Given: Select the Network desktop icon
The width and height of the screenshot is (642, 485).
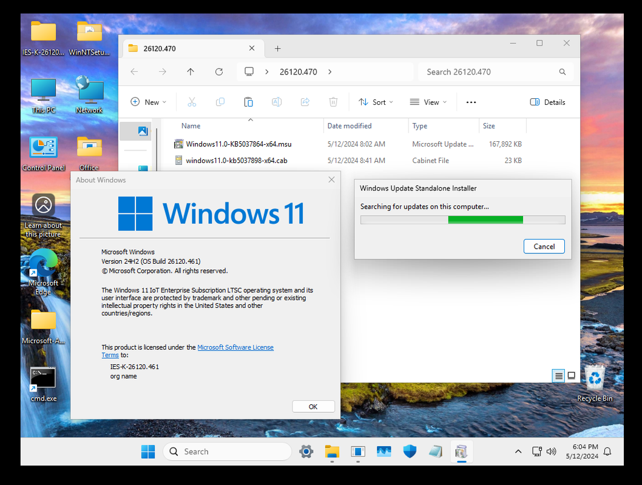Looking at the screenshot, I should coord(89,95).
